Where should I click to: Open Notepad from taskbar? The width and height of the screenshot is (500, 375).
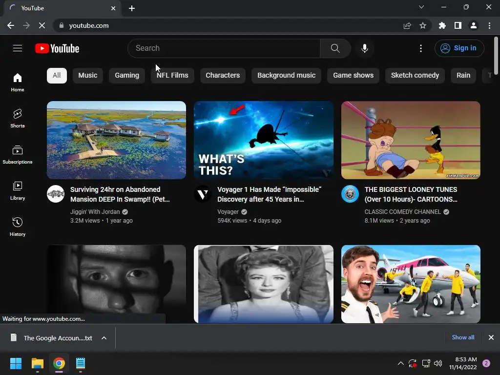click(x=81, y=363)
